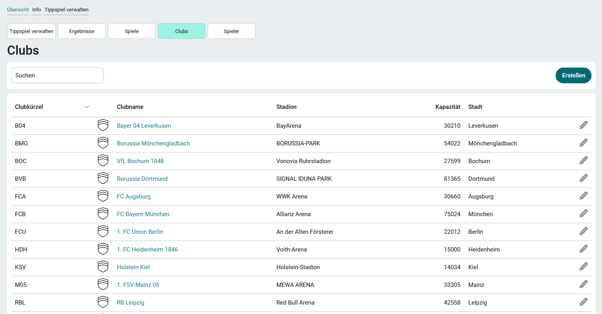The image size is (602, 314).
Task: Edit the 1. FC Union Berlin row with pencil
Action: [584, 231]
